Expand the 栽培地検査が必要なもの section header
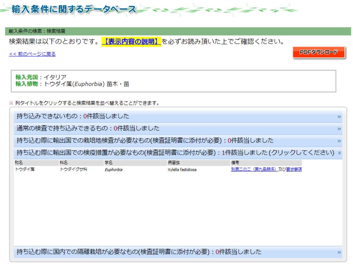The width and height of the screenshot is (353, 264). point(178,141)
